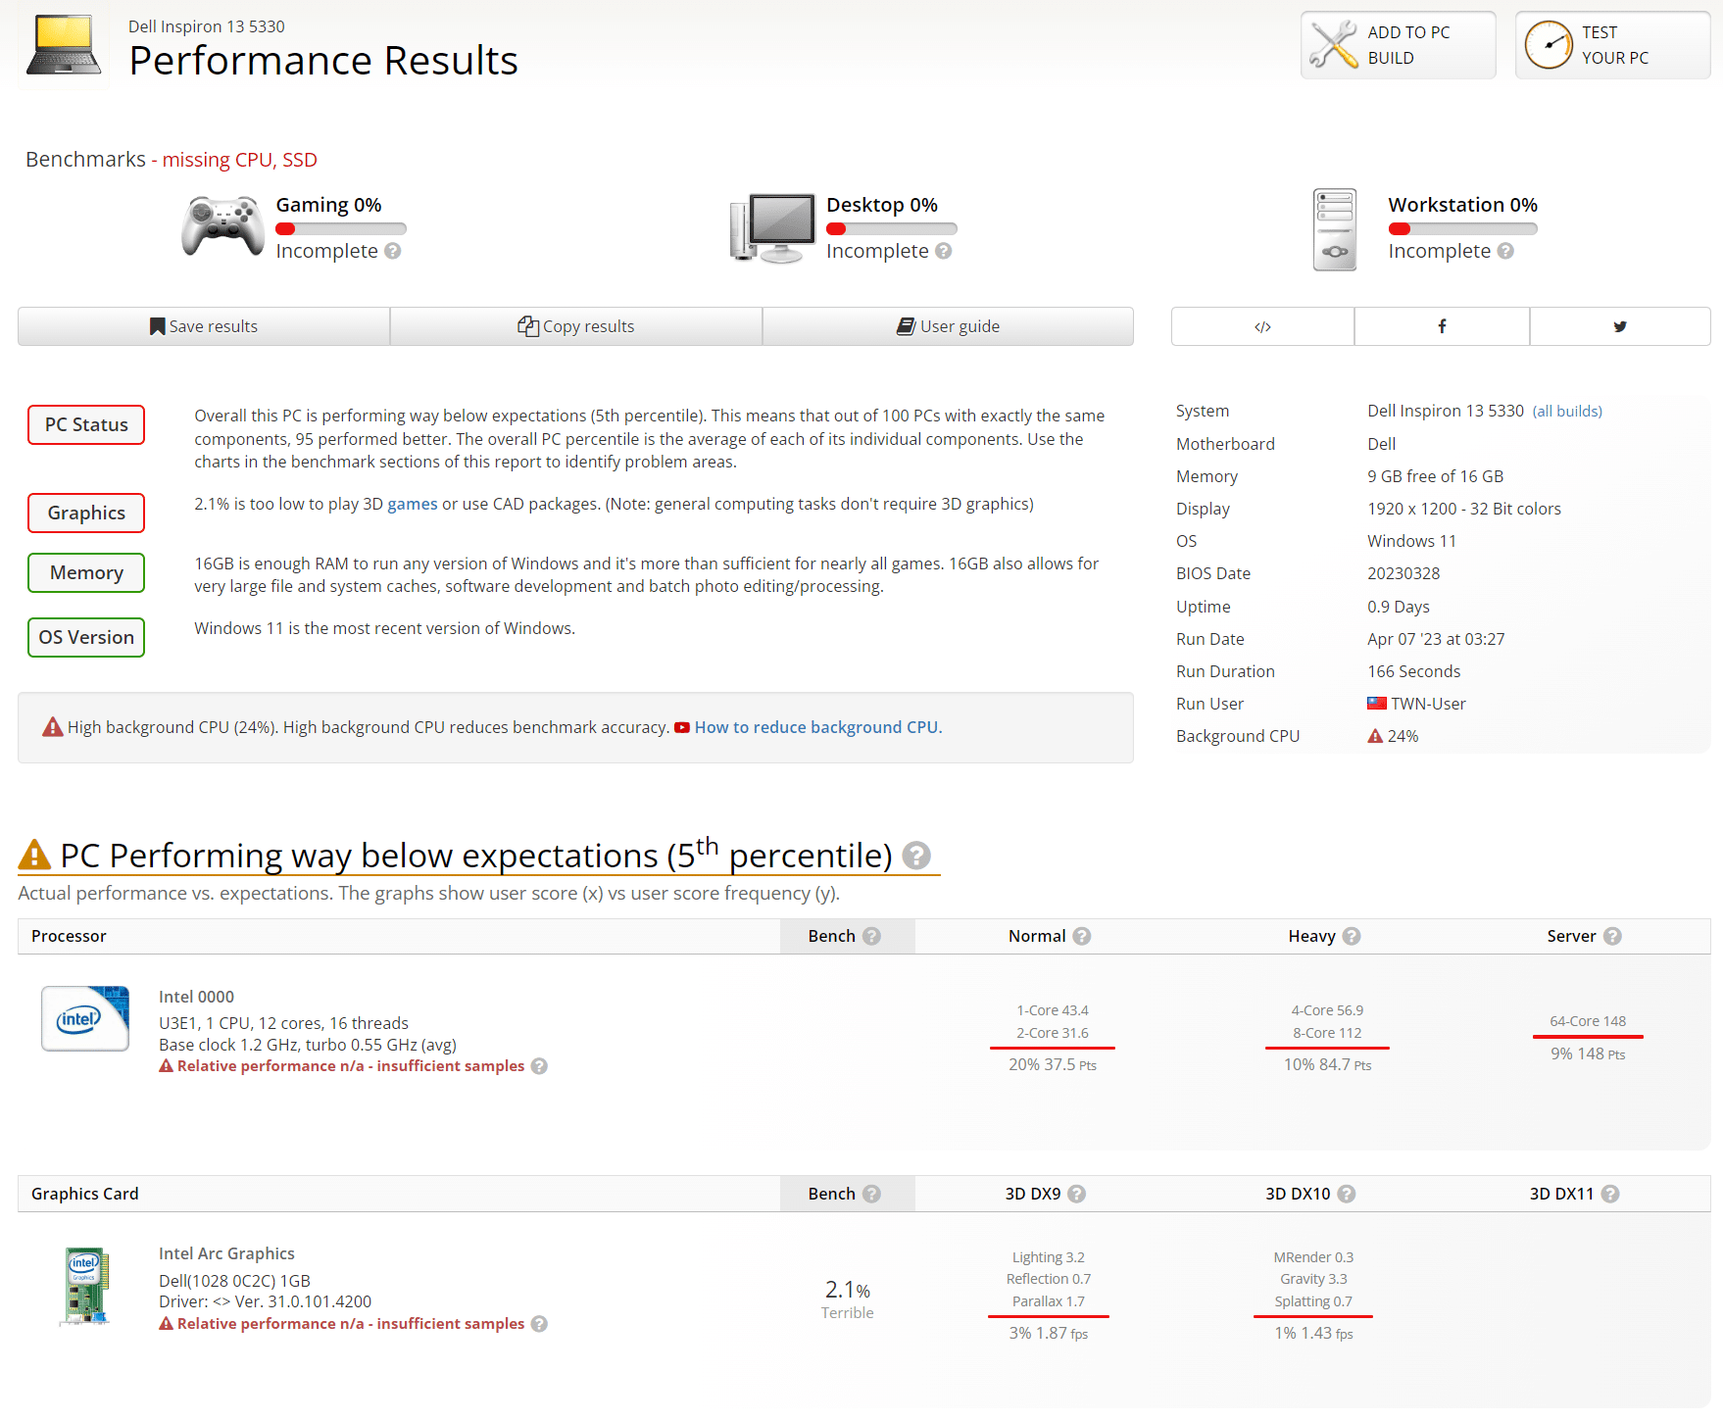Click the 1920 x 1200 display value

[1464, 509]
